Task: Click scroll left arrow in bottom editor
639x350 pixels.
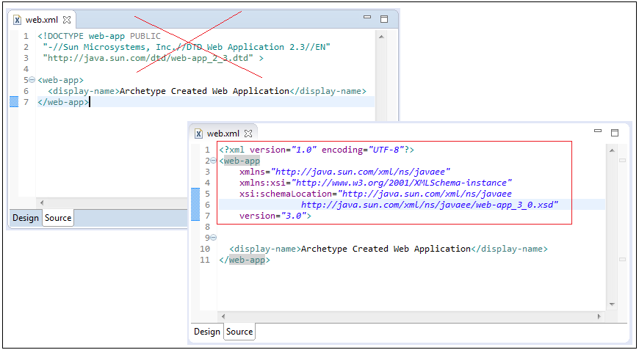Action: point(223,316)
